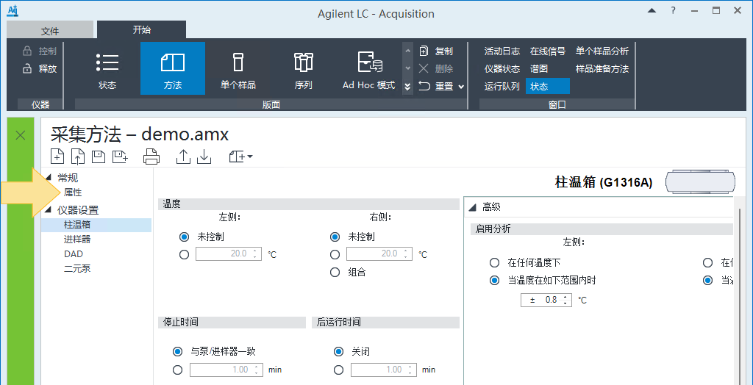Click the column oven module graphic
Image resolution: width=753 pixels, height=385 pixels.
click(x=700, y=182)
